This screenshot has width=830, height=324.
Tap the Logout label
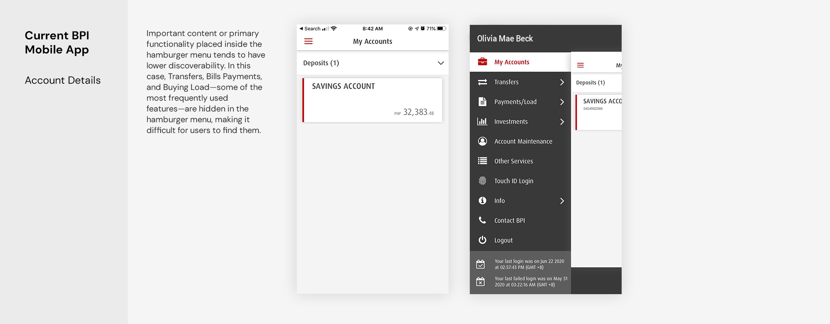(503, 240)
